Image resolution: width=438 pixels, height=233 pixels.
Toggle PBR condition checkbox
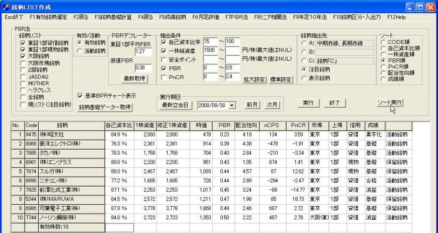[164, 68]
